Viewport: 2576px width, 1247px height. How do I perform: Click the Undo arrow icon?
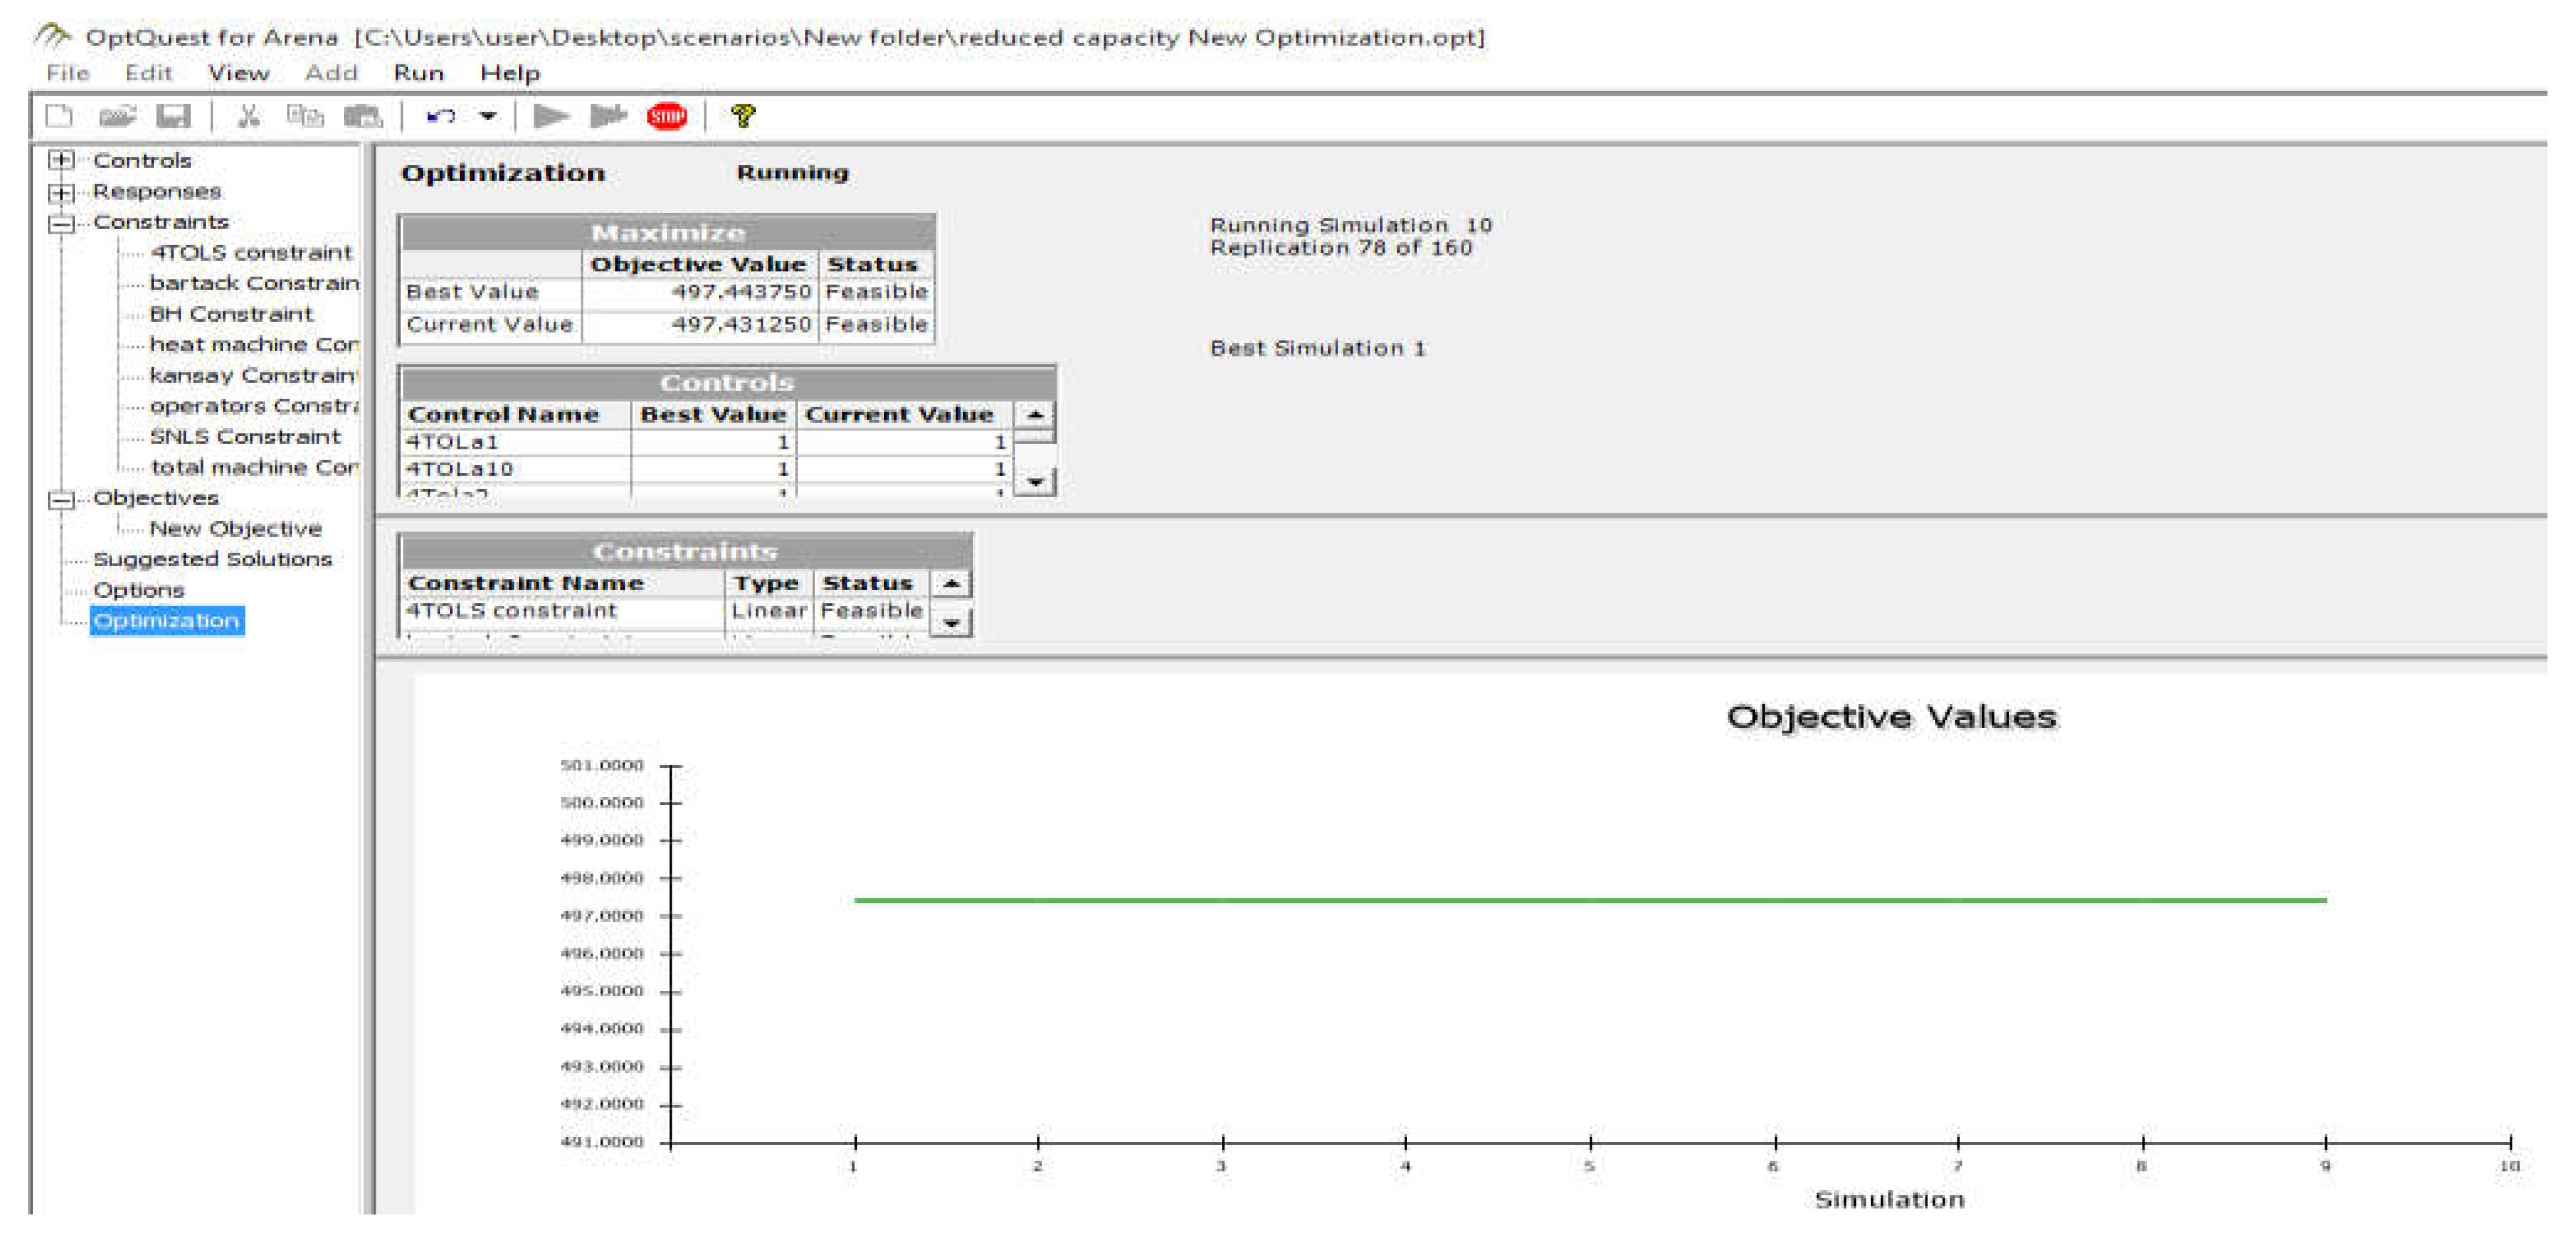click(440, 117)
